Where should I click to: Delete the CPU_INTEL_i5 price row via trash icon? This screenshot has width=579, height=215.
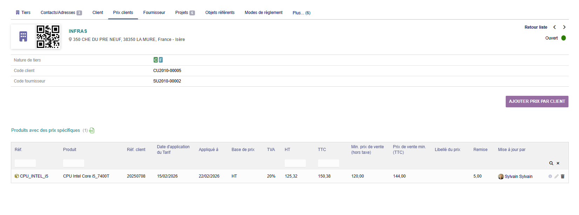563,177
